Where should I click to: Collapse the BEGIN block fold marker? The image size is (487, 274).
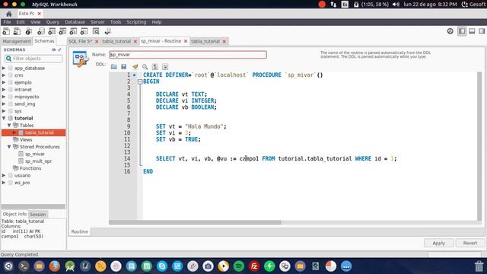click(x=140, y=81)
